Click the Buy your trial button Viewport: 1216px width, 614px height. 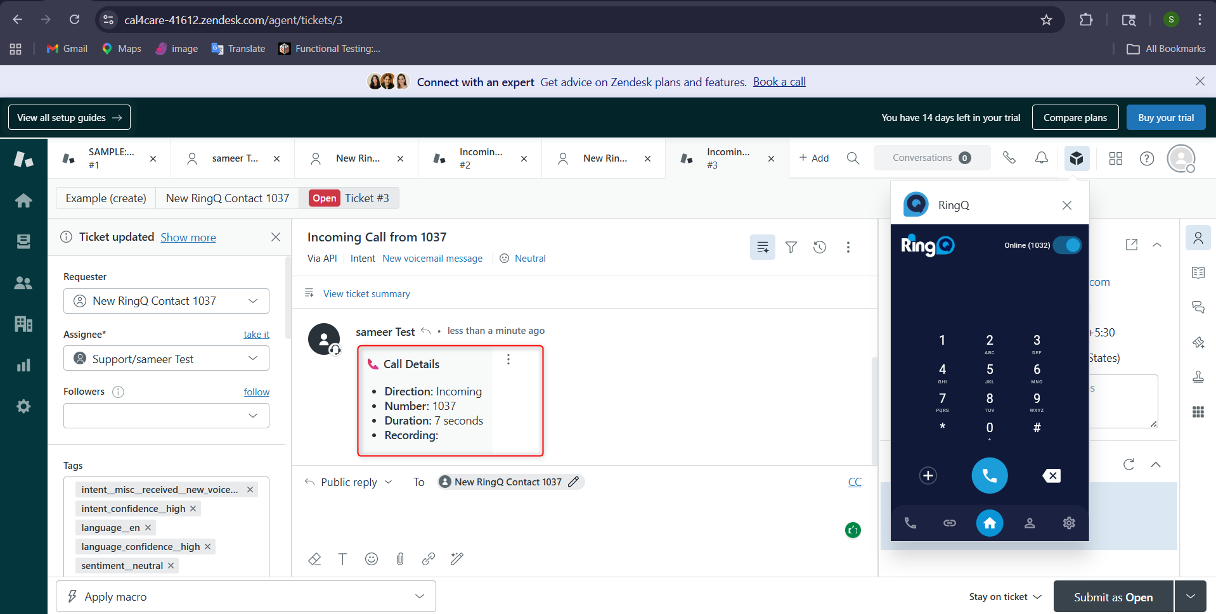(1166, 117)
